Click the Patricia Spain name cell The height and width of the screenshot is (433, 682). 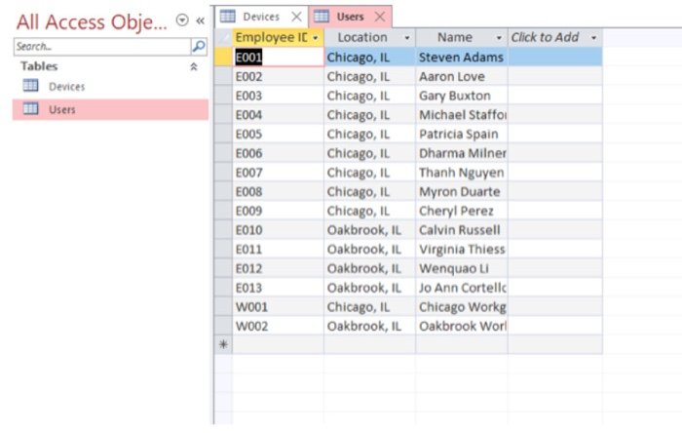(462, 134)
